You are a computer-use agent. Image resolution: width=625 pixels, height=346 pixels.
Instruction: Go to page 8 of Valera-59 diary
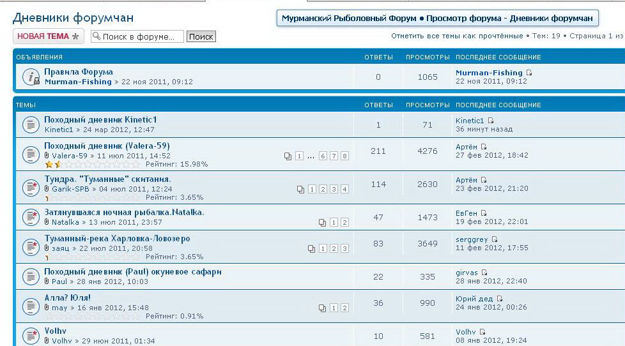(344, 156)
